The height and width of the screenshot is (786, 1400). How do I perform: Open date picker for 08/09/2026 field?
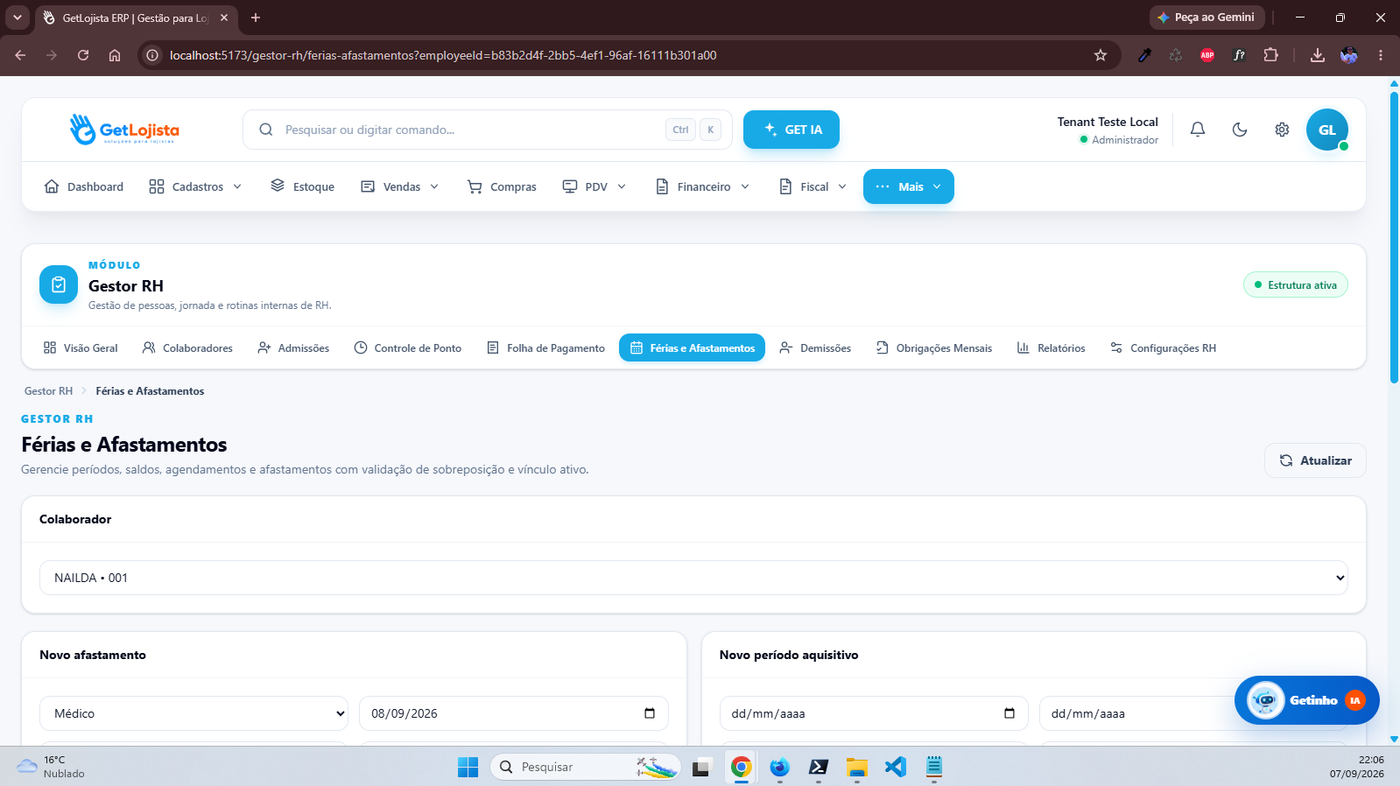[650, 713]
